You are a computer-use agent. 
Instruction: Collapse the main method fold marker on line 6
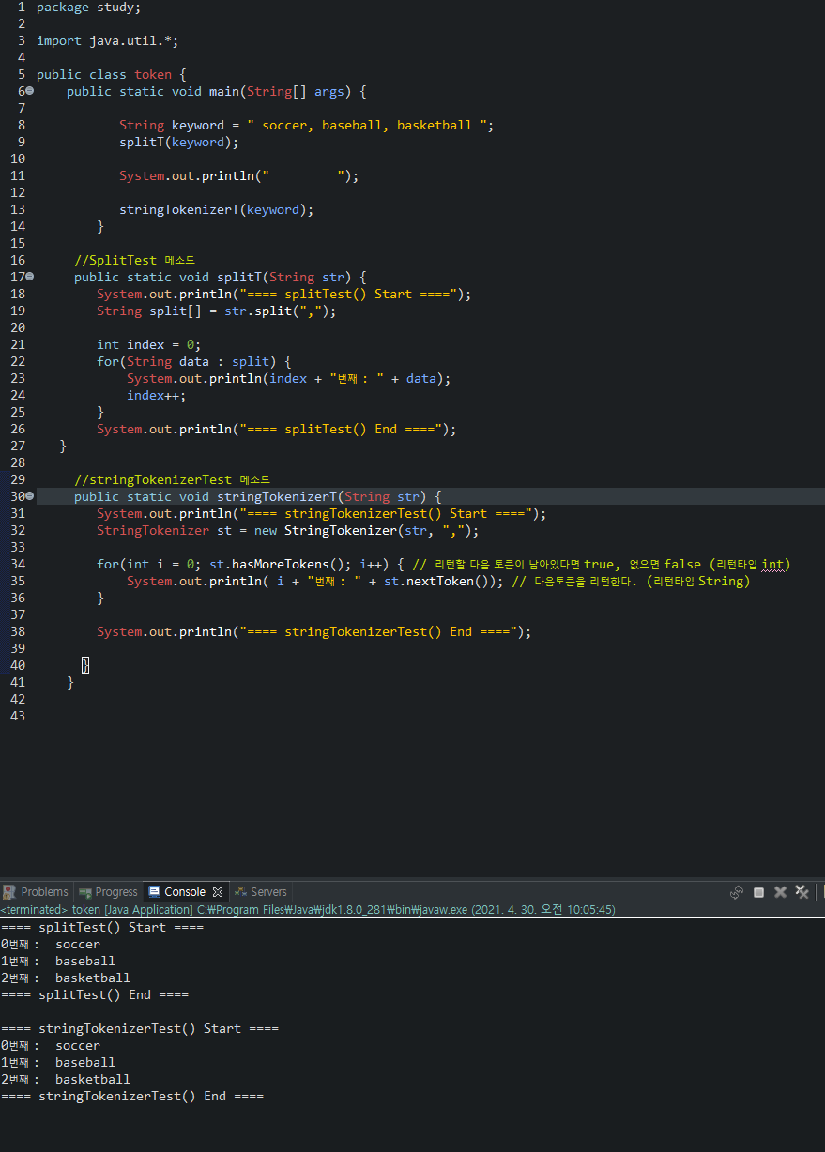pyautogui.click(x=29, y=91)
